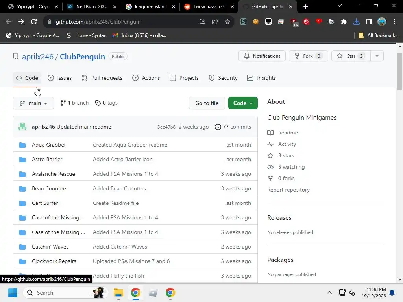Open the Code tab

27,78
